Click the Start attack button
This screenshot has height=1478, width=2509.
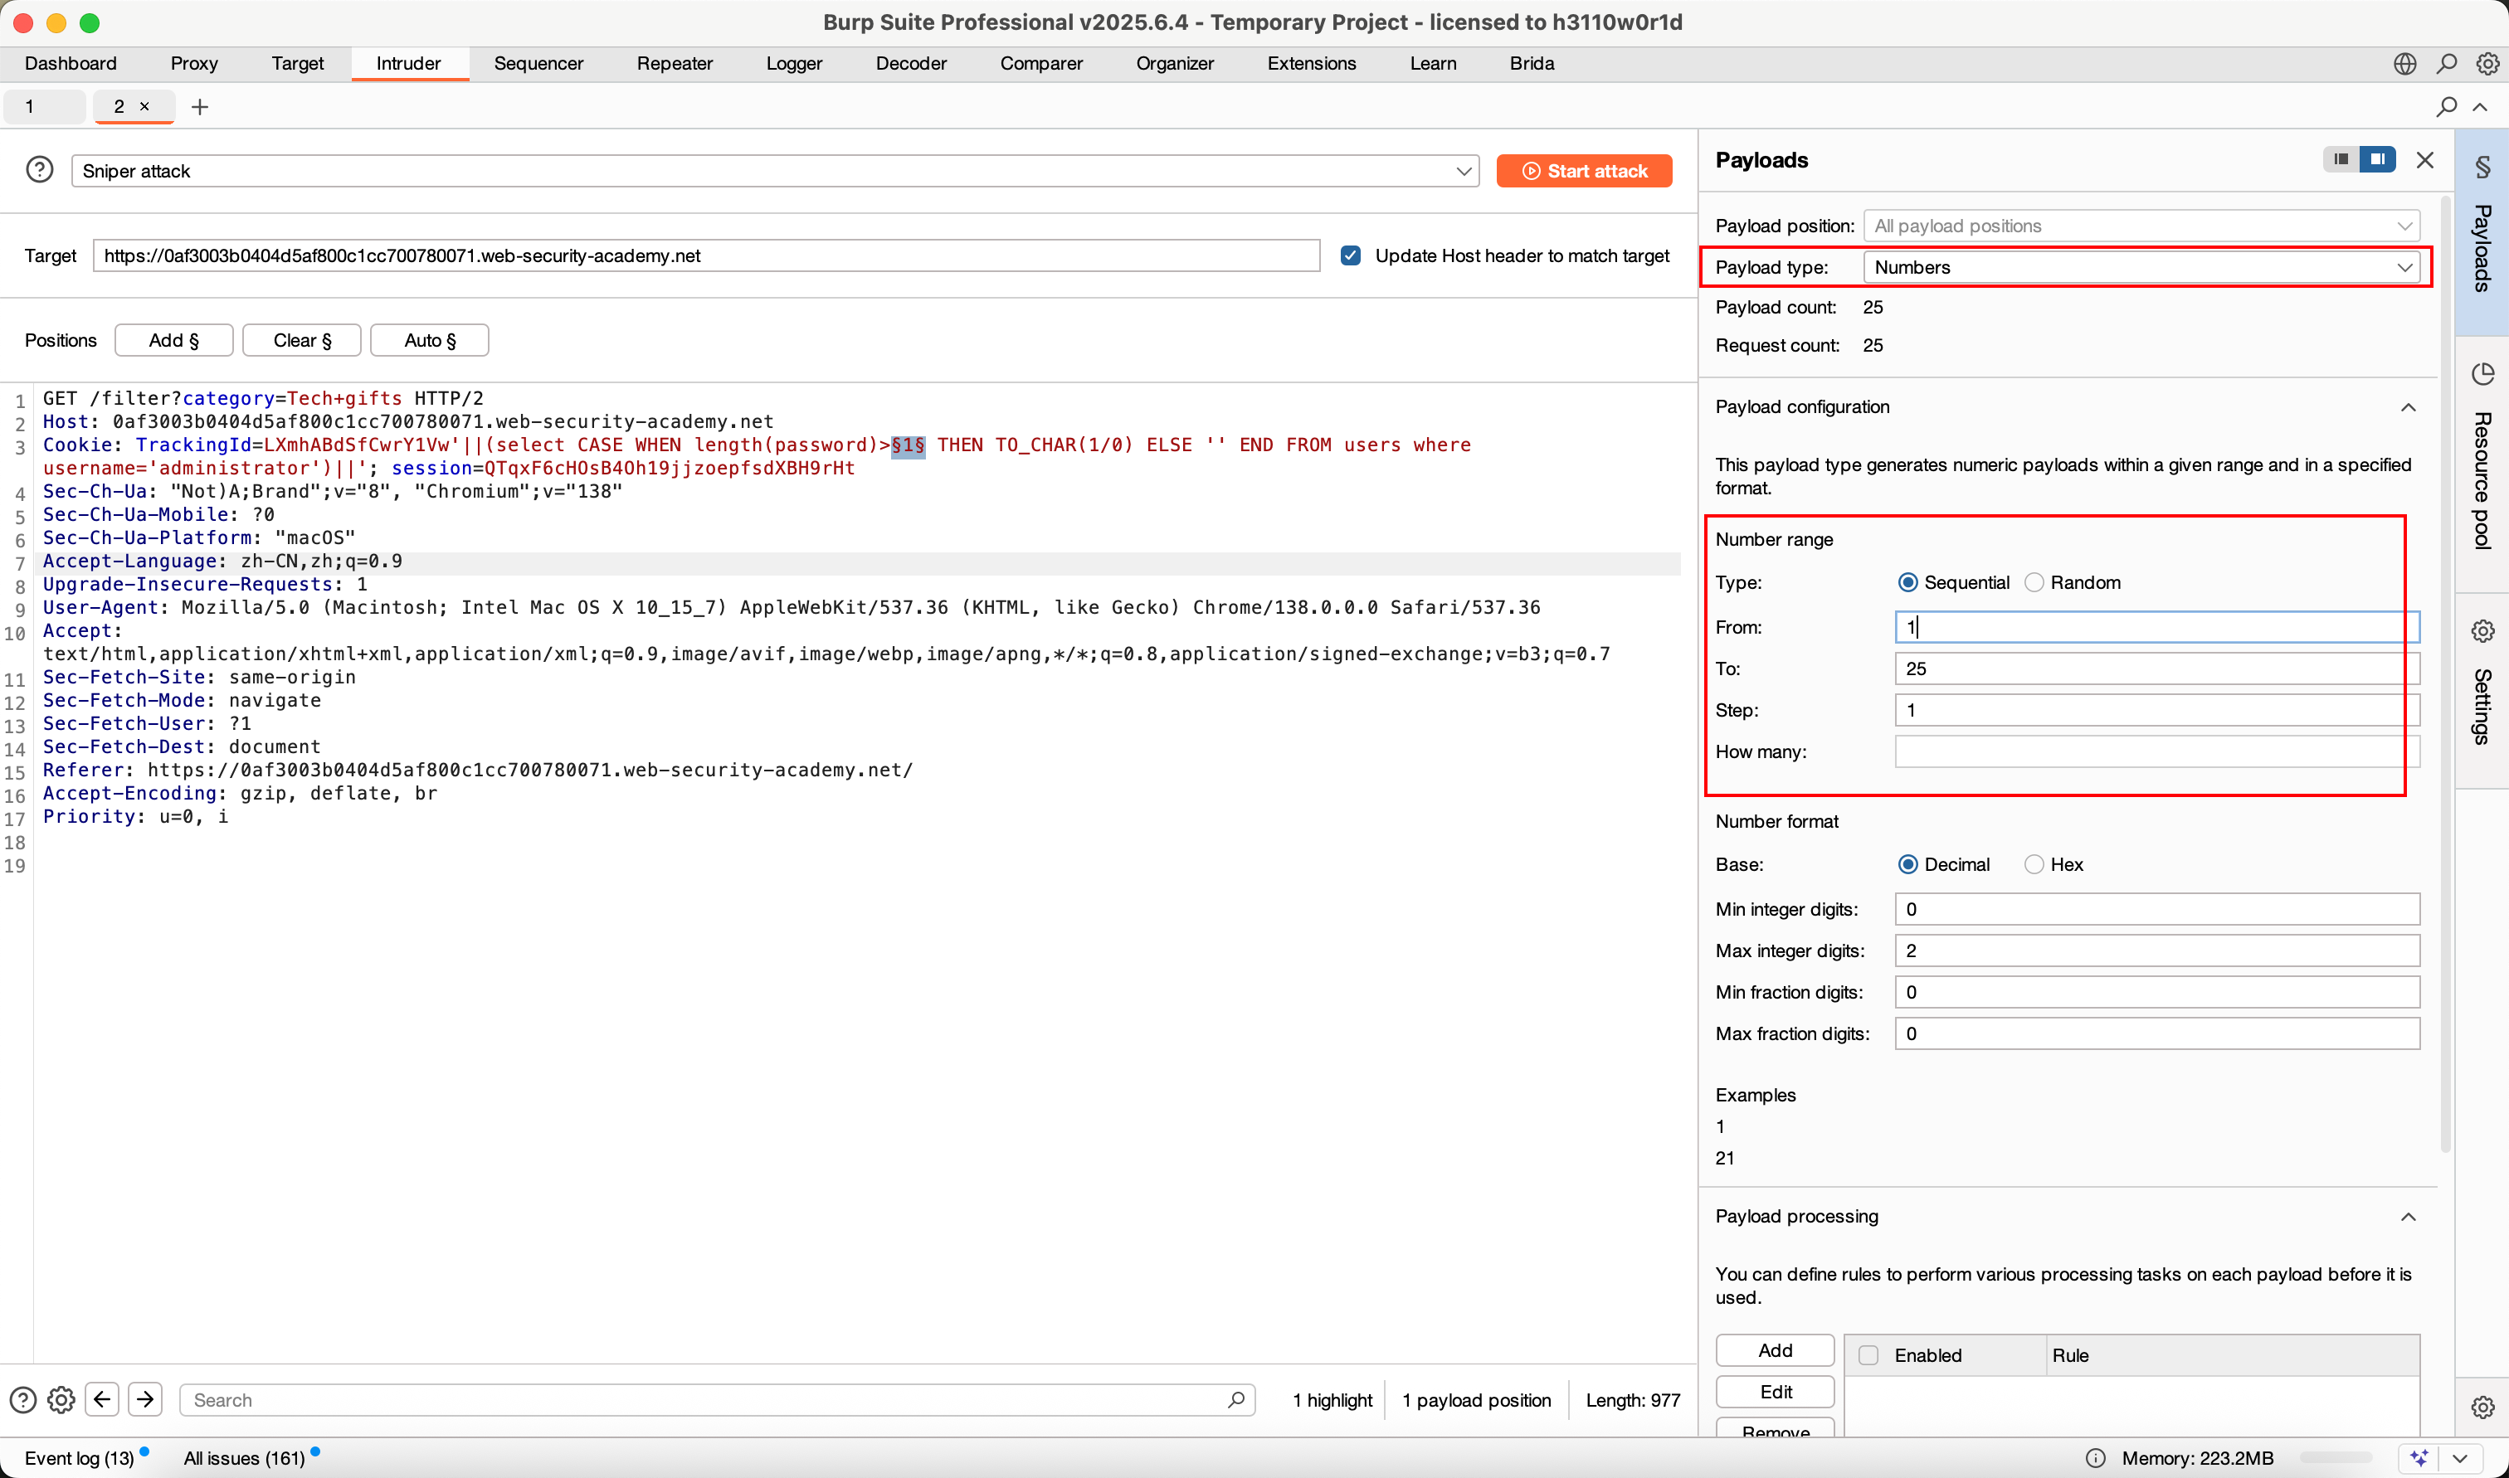point(1584,170)
